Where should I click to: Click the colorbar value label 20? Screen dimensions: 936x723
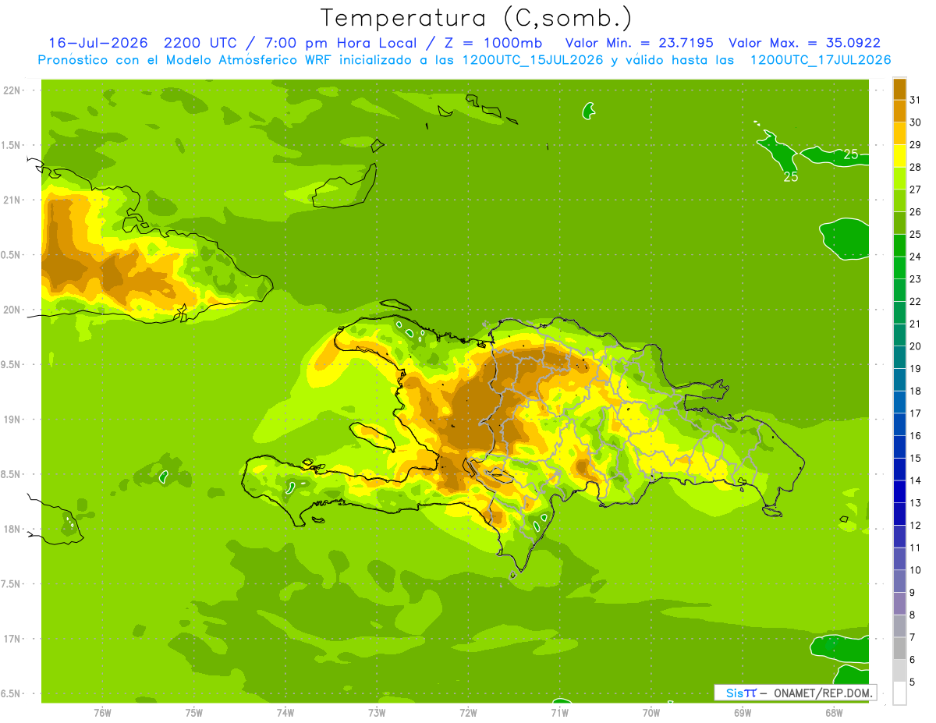click(x=916, y=346)
